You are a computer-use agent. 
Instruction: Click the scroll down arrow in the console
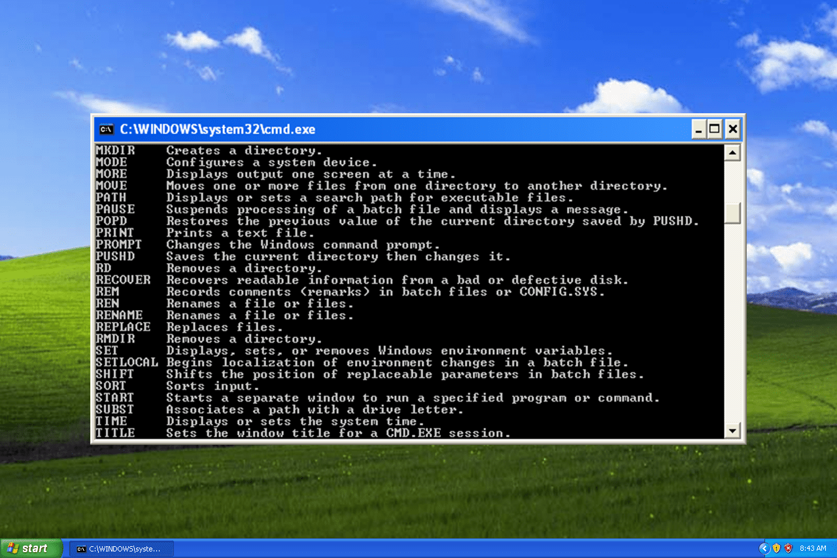(732, 430)
